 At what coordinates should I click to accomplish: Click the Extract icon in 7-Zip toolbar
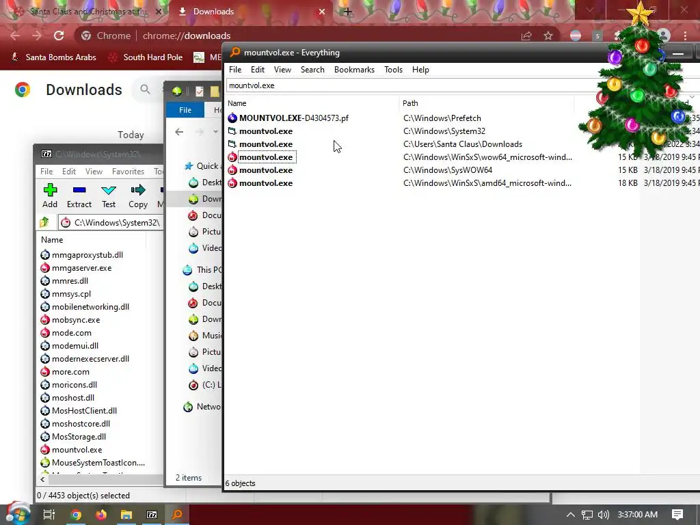[x=79, y=190]
